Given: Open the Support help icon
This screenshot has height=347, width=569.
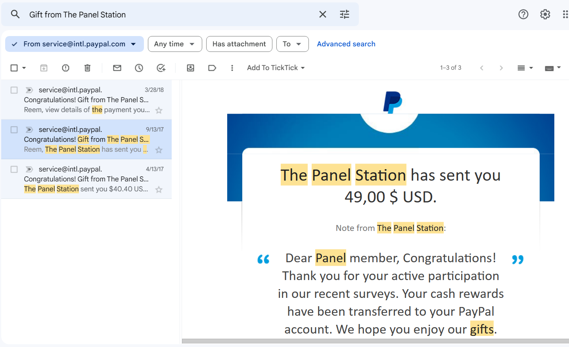Looking at the screenshot, I should coord(523,14).
